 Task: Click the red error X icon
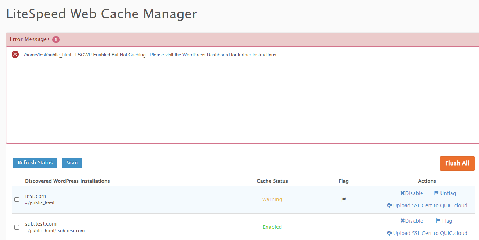(x=15, y=54)
